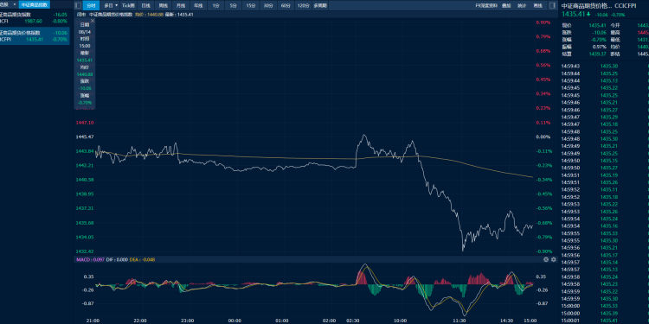Click the MACD : 0.097 value label
Image resolution: width=649 pixels, height=324 pixels.
90,259
